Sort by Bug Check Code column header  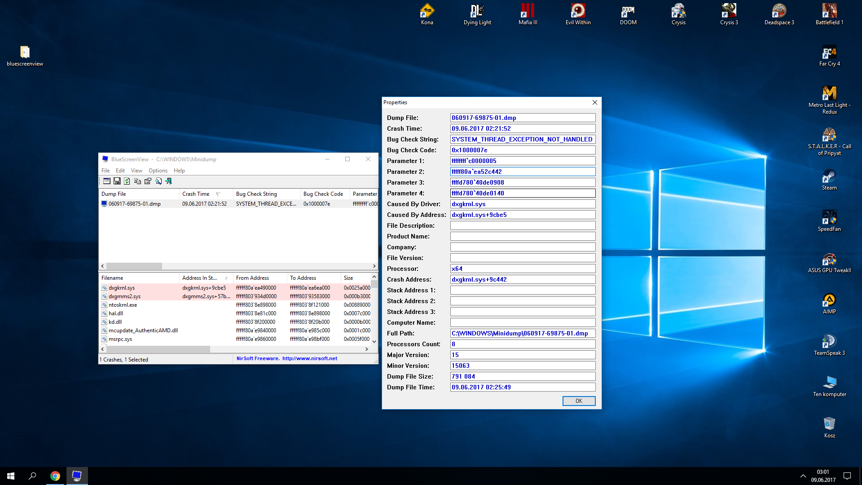(325, 194)
